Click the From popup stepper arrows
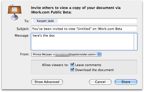This screenshot has width=144, height=92. point(99,54)
